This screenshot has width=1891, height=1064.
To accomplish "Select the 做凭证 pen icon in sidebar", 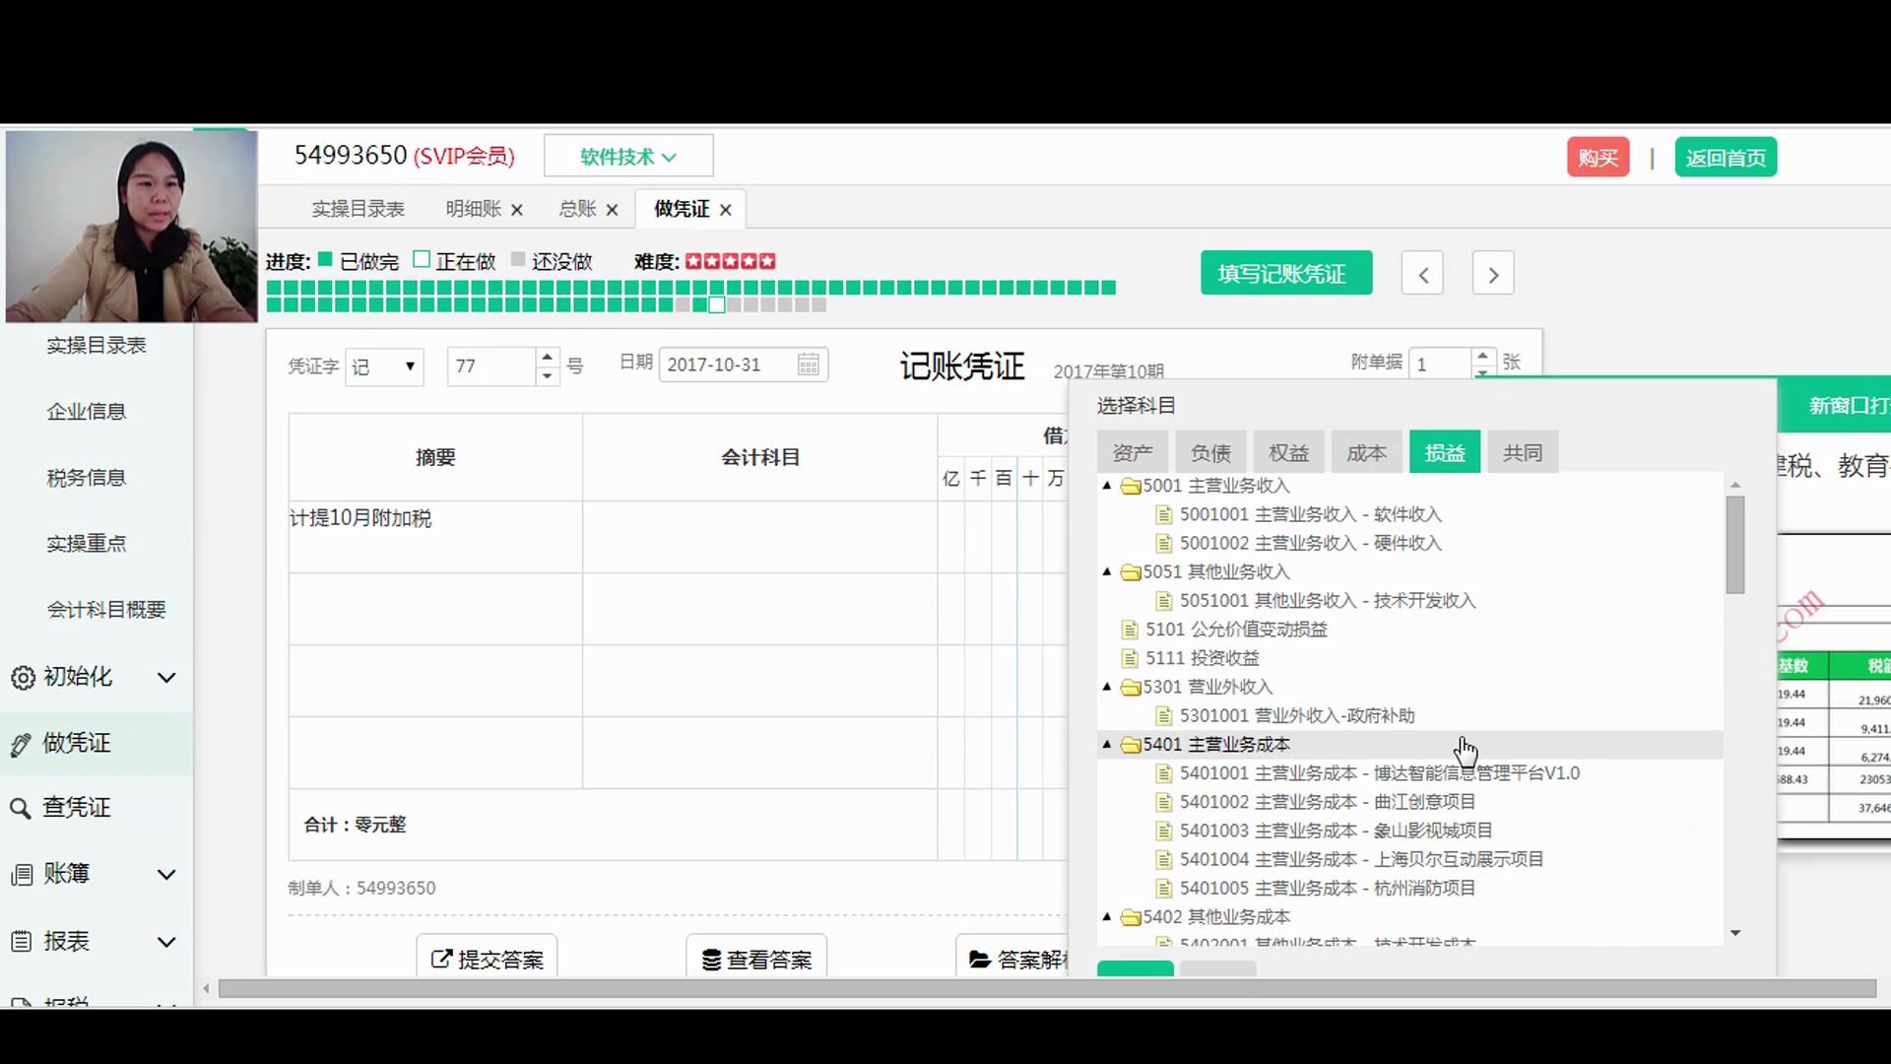I will (x=22, y=743).
